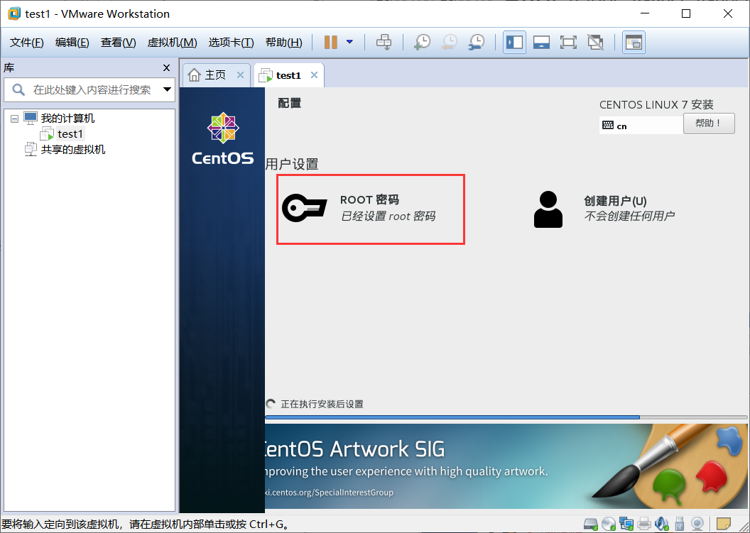Enter full screen mode icon
750x533 pixels.
pos(568,42)
